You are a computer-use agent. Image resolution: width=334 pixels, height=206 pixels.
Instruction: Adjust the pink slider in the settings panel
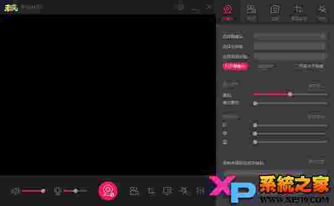coord(289,94)
